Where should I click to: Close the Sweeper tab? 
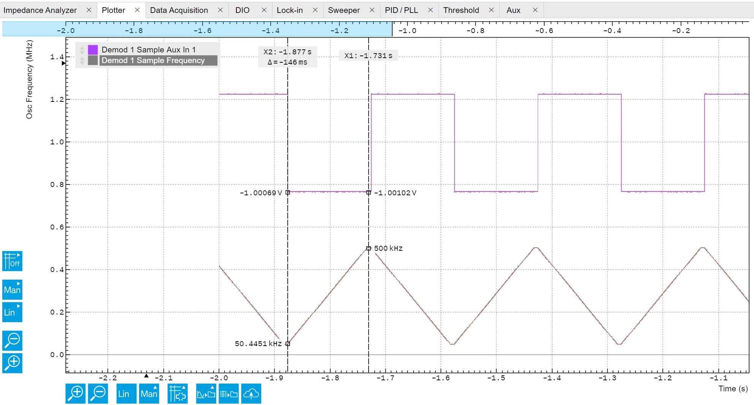point(372,10)
